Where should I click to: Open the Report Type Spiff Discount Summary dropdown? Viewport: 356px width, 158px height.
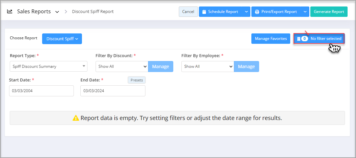click(x=49, y=67)
